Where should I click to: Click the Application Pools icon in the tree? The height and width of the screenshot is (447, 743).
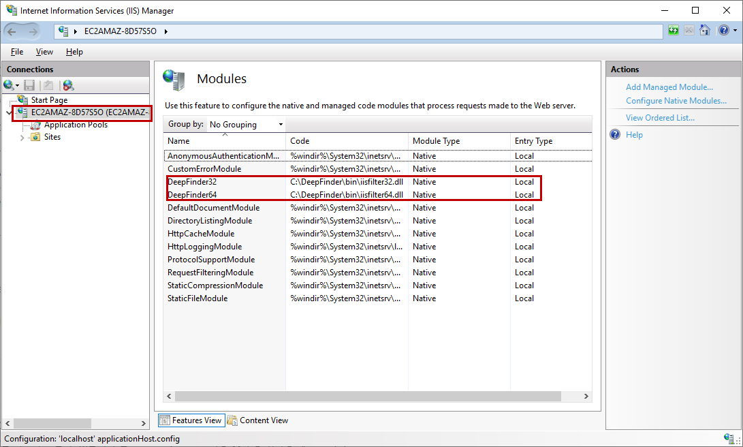click(x=35, y=125)
